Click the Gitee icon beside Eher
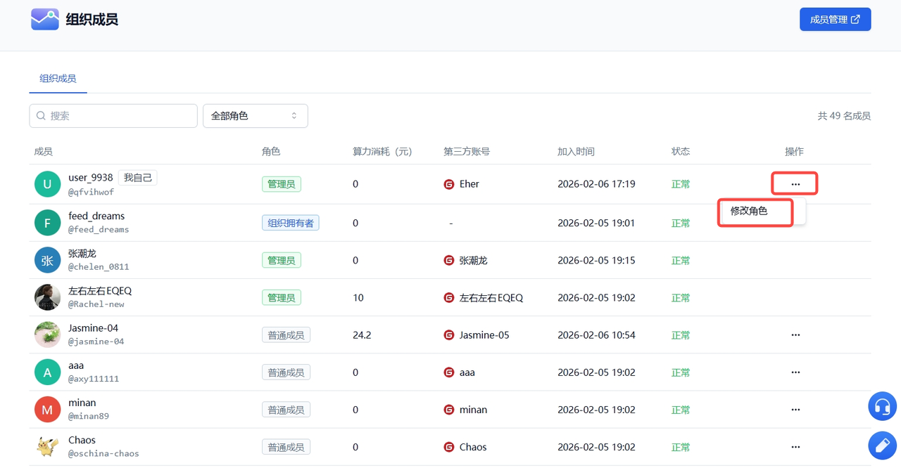 449,184
